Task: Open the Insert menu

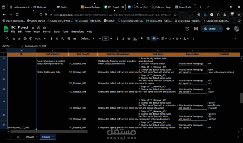Action: coord(37,32)
